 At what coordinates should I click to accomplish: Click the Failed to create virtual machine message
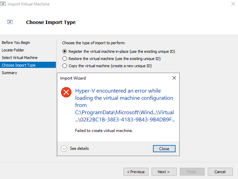tap(104, 130)
